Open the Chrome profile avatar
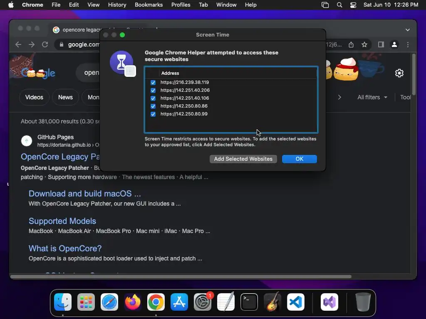 (x=394, y=44)
